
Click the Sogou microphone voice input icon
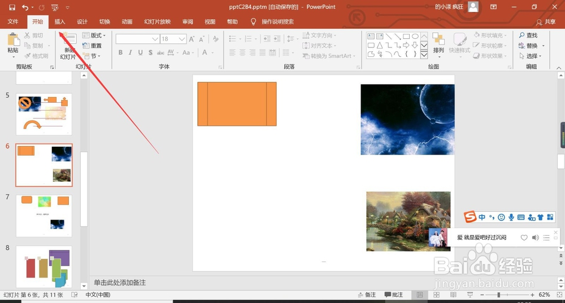511,217
